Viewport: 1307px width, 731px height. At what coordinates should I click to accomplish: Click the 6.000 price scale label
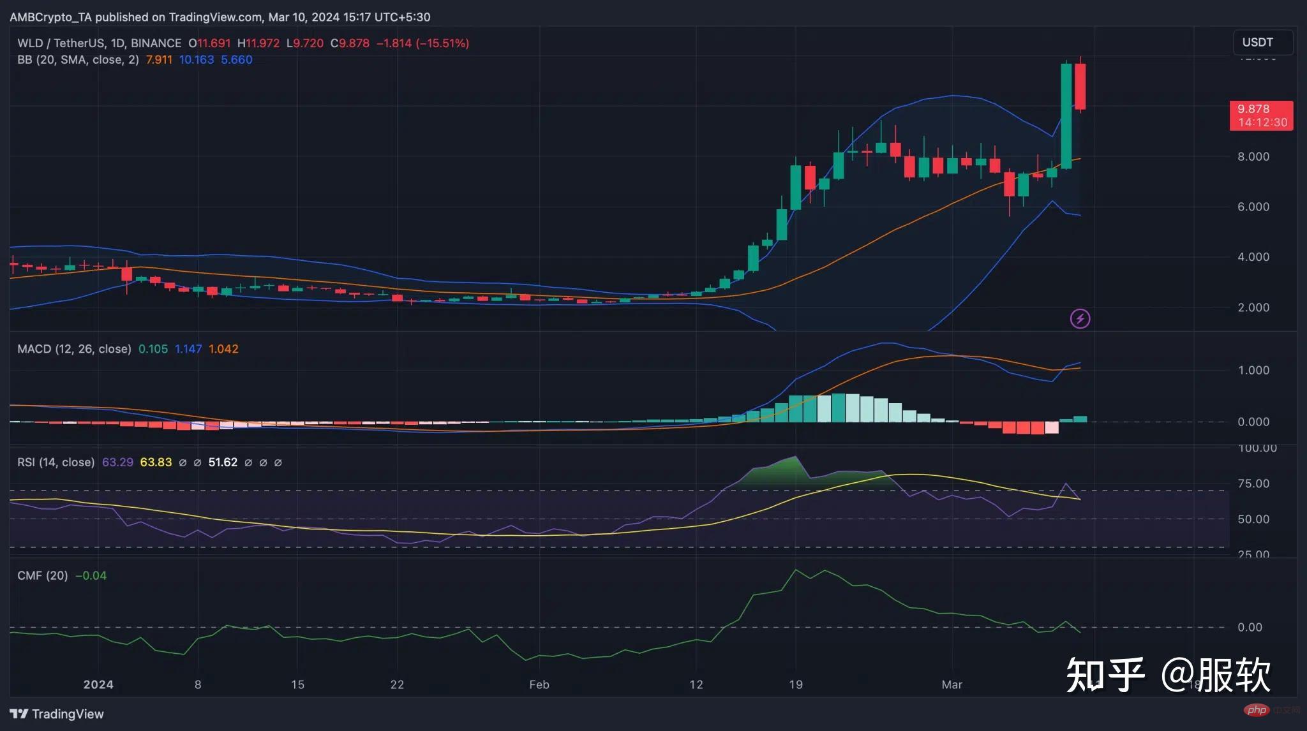point(1253,207)
